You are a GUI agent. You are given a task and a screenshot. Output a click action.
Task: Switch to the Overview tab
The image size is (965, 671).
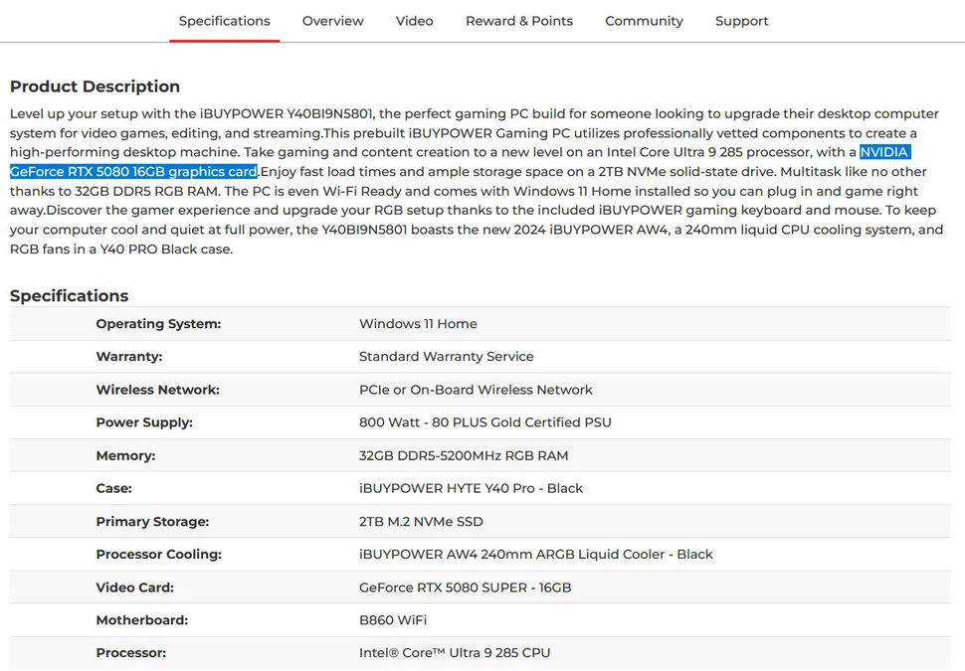[x=332, y=21]
